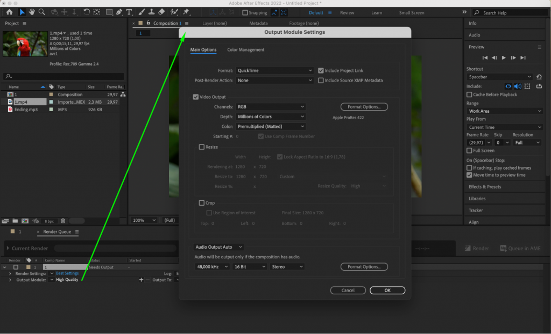
Task: Enable Include Source XMP Metadata
Action: tap(321, 80)
